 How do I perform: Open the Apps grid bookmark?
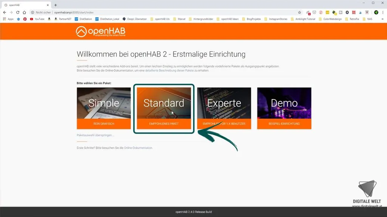[x=8, y=19]
